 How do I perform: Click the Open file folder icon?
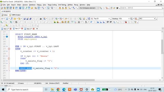[x=15, y=19]
